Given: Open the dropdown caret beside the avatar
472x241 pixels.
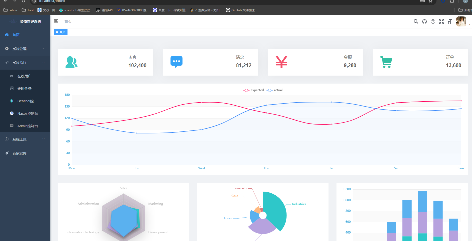Looking at the screenshot, I should pos(470,24).
